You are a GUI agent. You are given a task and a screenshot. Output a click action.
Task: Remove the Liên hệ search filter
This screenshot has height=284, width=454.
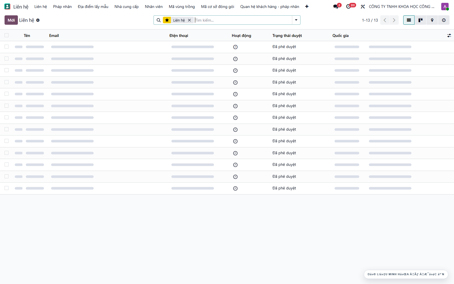[x=189, y=20]
